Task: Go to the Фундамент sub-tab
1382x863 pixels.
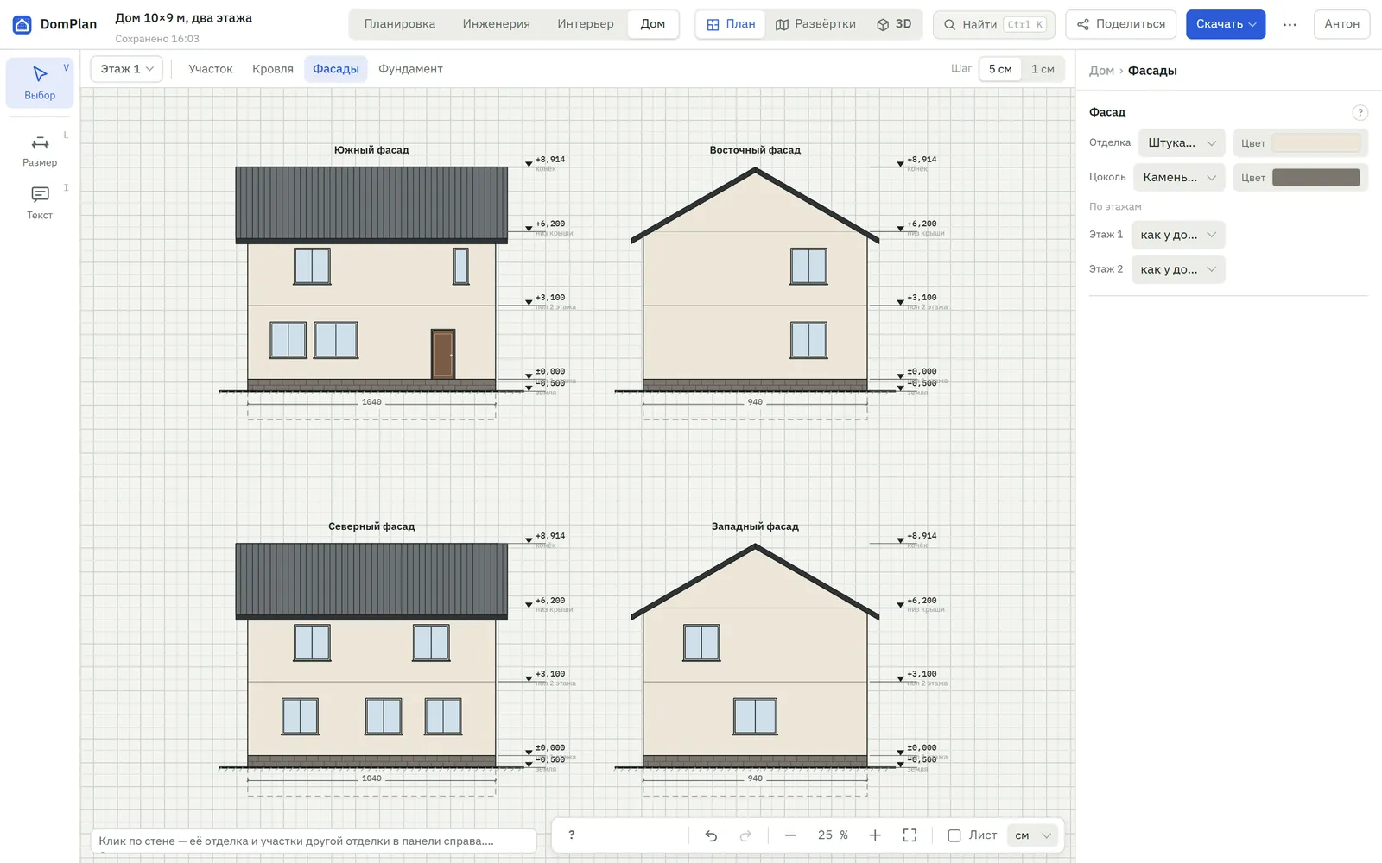Action: 410,69
